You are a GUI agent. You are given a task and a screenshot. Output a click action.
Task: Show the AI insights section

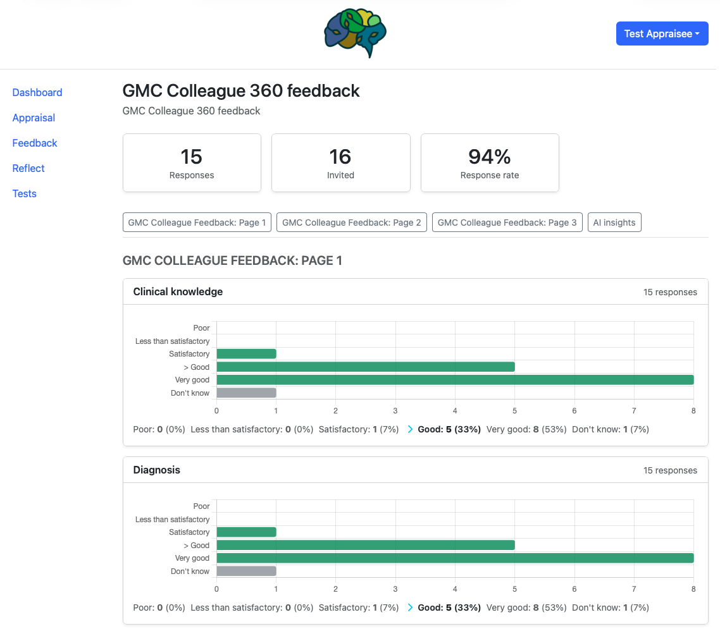pyautogui.click(x=614, y=223)
